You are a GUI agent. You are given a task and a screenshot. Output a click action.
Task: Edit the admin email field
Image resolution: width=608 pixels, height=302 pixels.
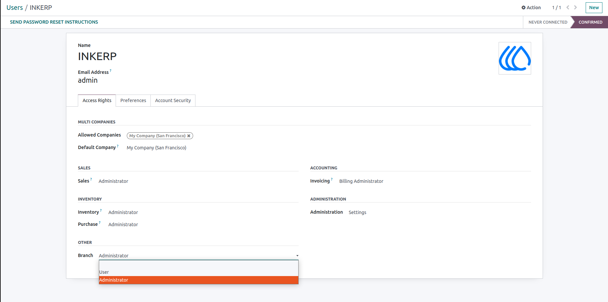[88, 80]
